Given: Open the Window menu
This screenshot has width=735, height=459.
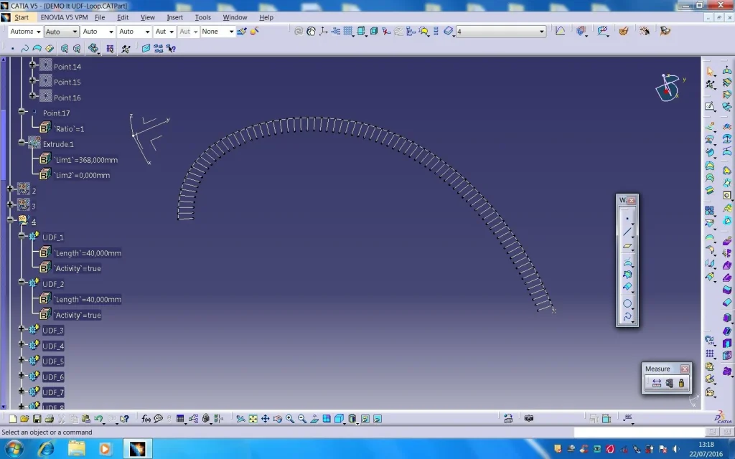Looking at the screenshot, I should pos(235,17).
